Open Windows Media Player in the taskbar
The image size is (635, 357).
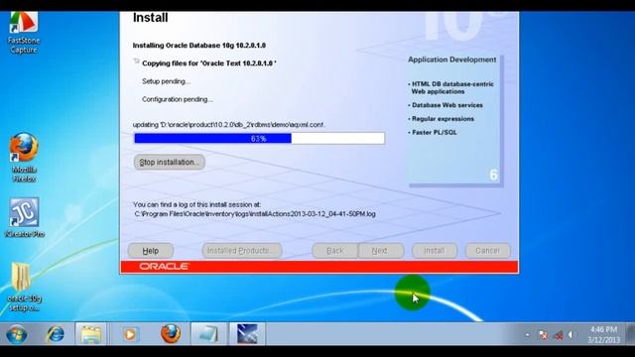130,334
